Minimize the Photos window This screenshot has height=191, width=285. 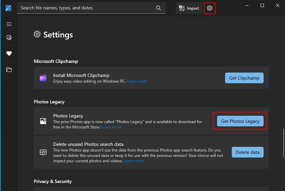[247, 5]
